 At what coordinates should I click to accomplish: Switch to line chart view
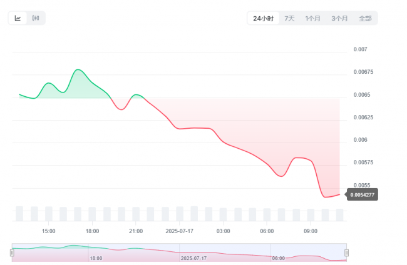(x=18, y=18)
